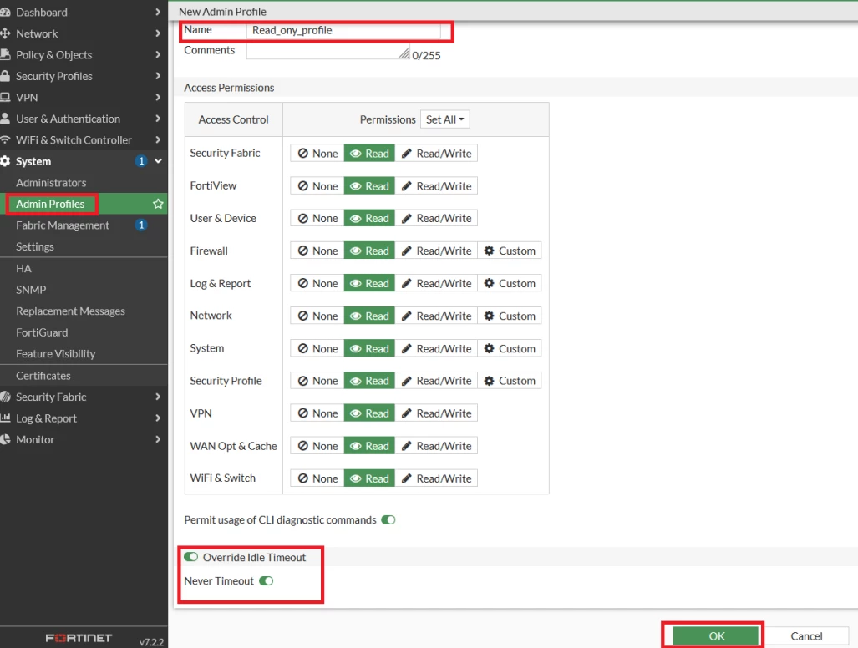
Task: Click the profile Name input field
Action: tap(343, 30)
